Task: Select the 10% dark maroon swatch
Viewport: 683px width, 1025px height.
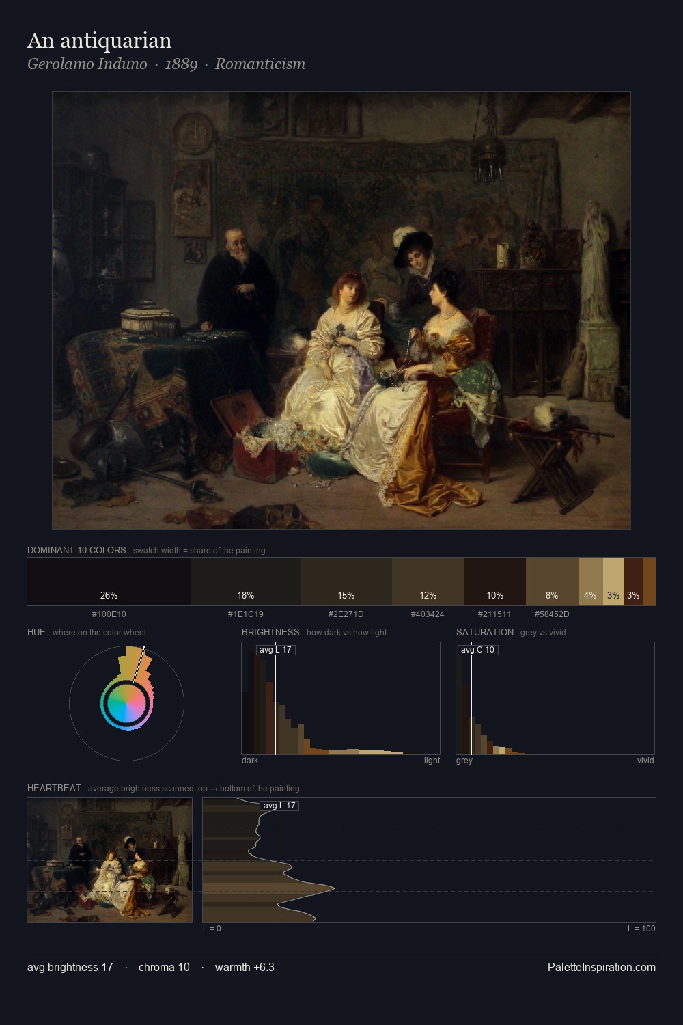Action: point(495,582)
